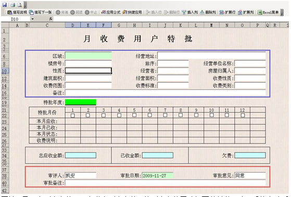Viewport: 291px width, 197px height.
Task: Click 应用公式 toolbar button
Action: [x=111, y=12]
